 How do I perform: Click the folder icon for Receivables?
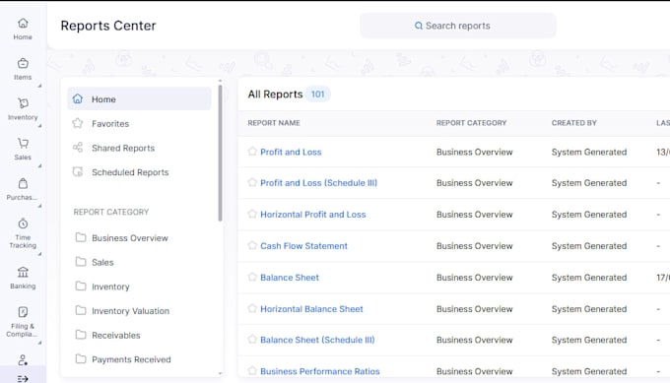pyautogui.click(x=81, y=335)
